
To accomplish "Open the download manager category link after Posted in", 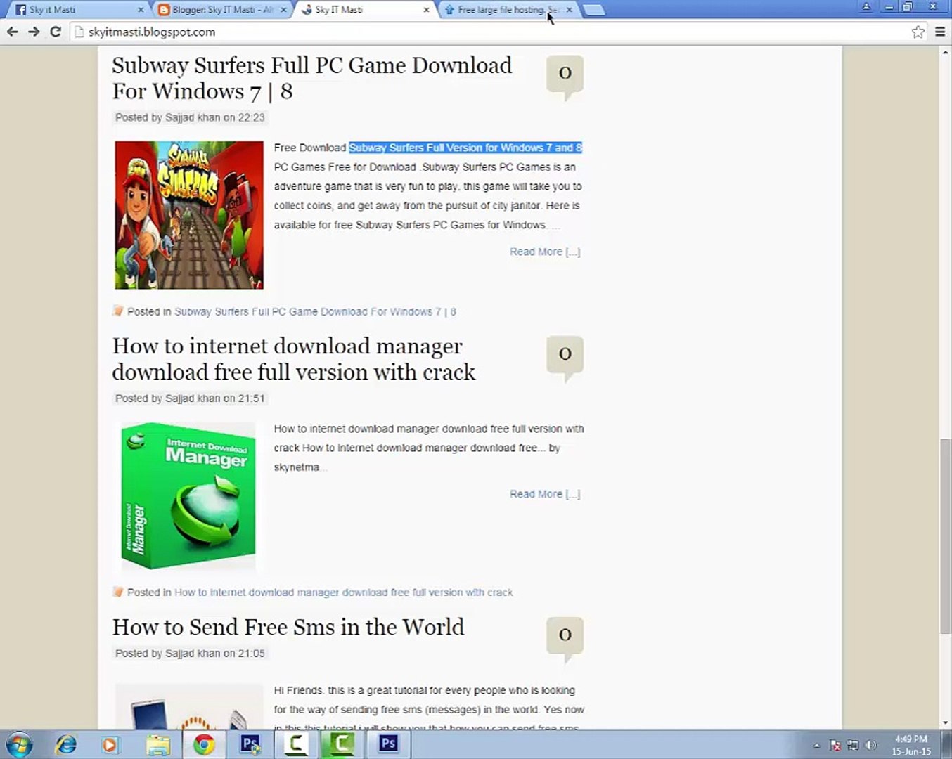I will (343, 592).
